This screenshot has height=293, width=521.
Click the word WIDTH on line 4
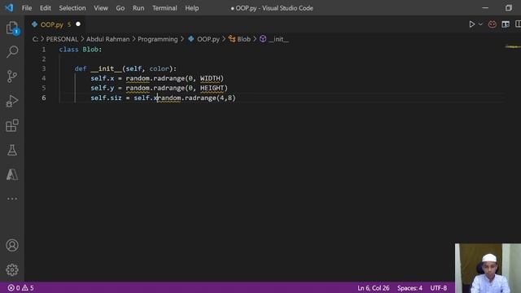pyautogui.click(x=210, y=78)
